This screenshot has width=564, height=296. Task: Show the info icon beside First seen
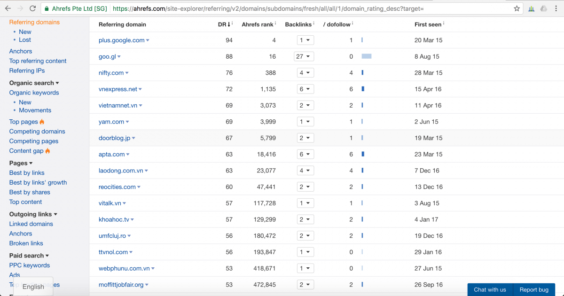click(444, 23)
